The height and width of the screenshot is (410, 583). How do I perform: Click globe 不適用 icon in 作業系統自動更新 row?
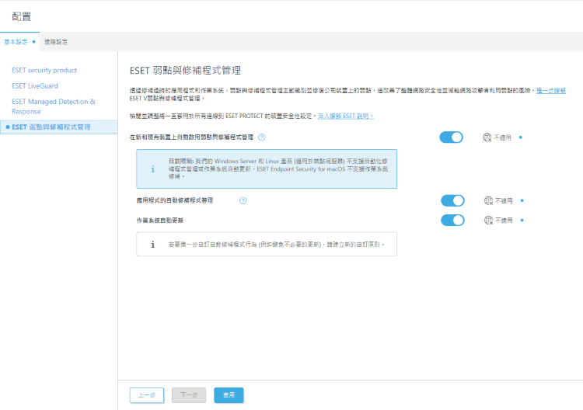click(x=488, y=221)
